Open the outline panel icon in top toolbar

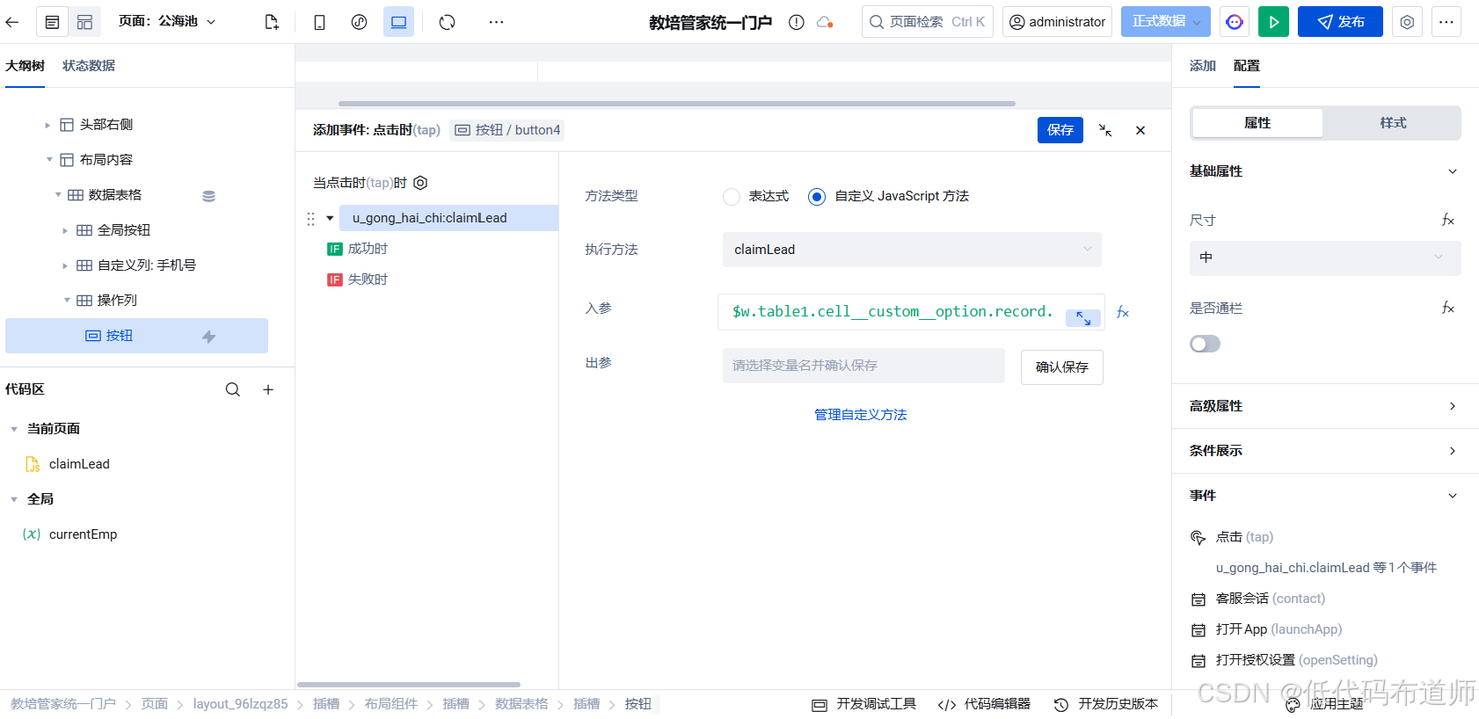(53, 22)
